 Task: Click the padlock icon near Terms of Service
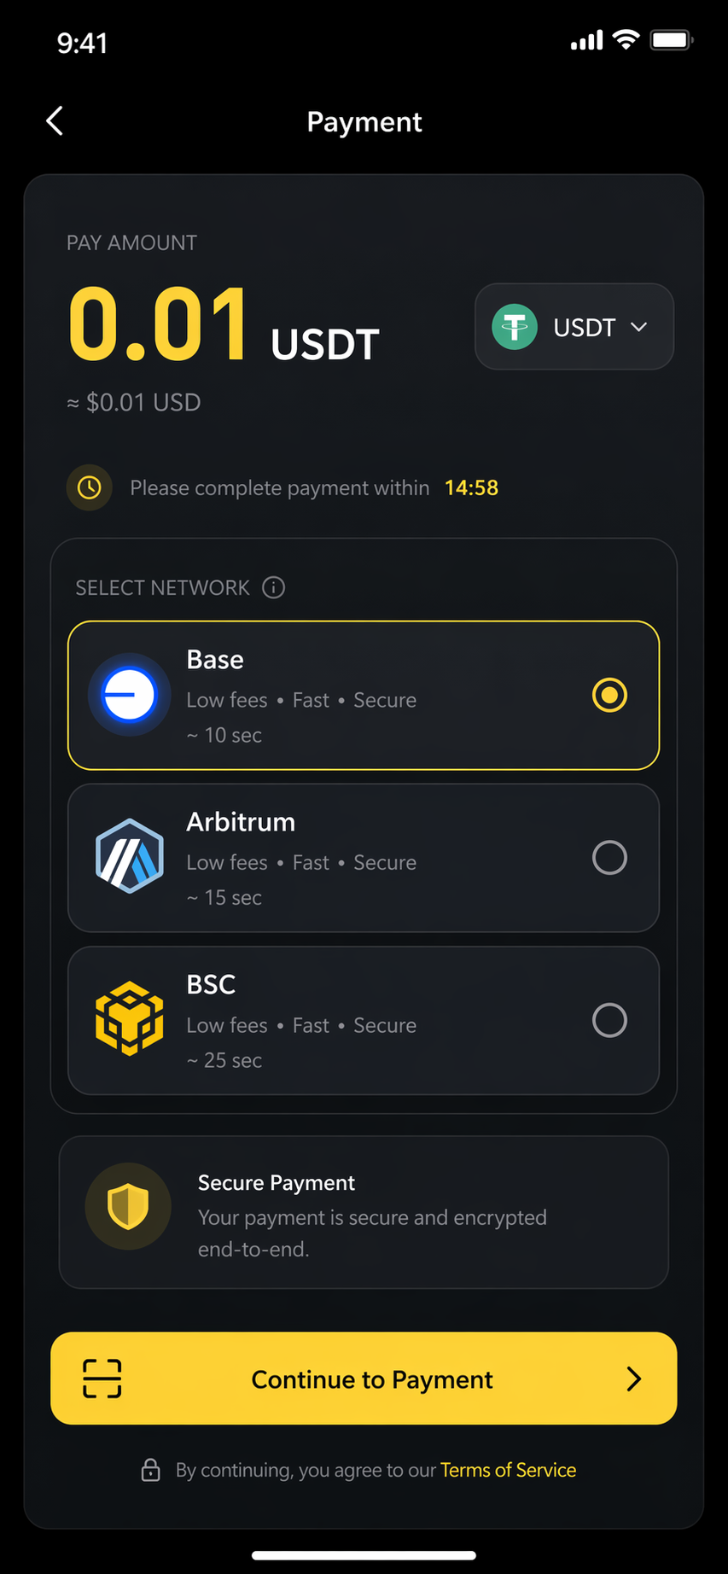click(x=150, y=1470)
